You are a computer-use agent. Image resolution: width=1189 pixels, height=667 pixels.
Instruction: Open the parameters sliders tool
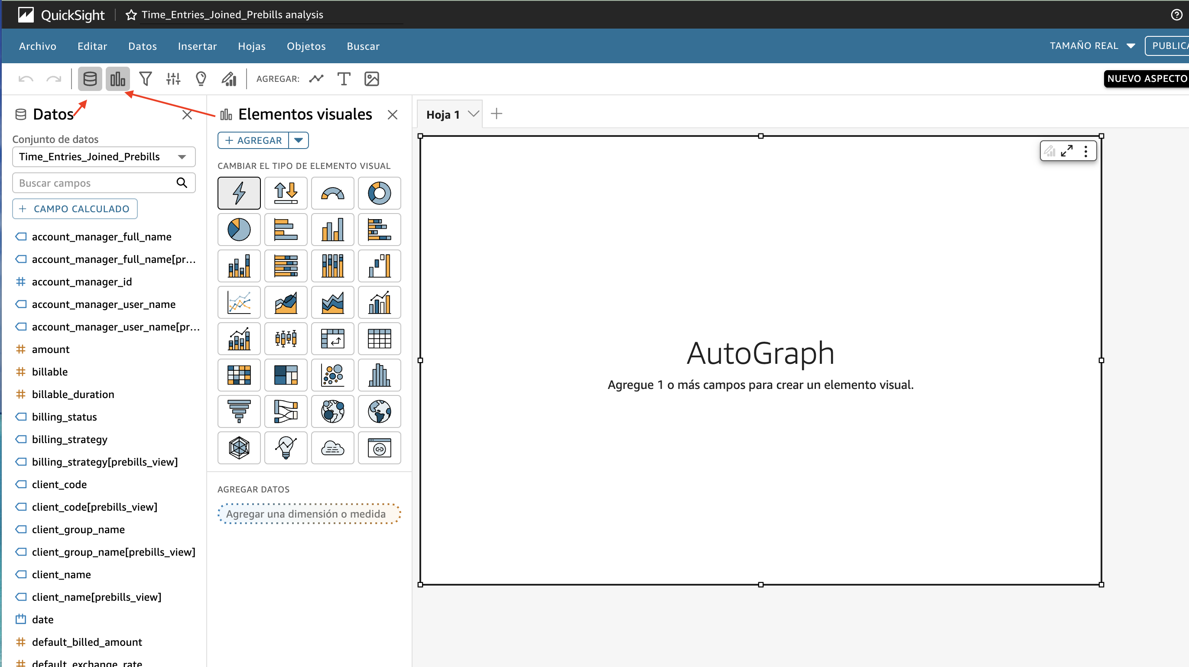[173, 79]
